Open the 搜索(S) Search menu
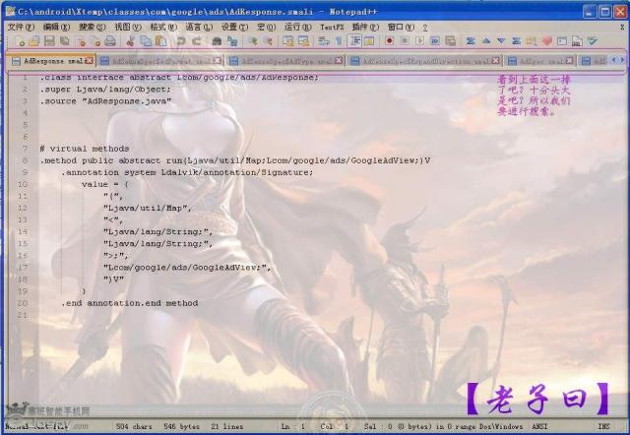 pyautogui.click(x=92, y=28)
